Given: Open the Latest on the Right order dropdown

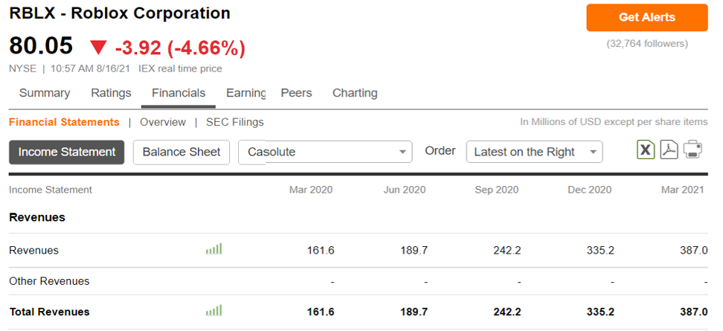Looking at the screenshot, I should (534, 152).
